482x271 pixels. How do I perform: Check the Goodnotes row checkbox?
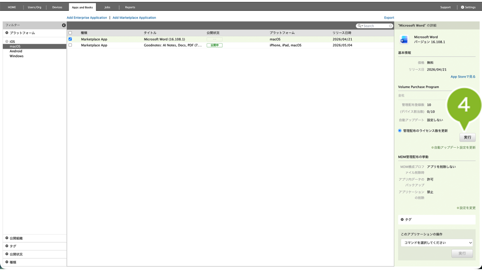pos(70,45)
